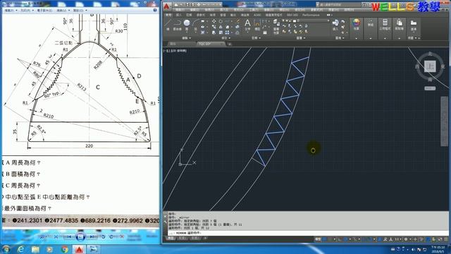Open Internet Explorer from taskbar
Screen dimensions: 451x254
pyautogui.click(x=20, y=249)
